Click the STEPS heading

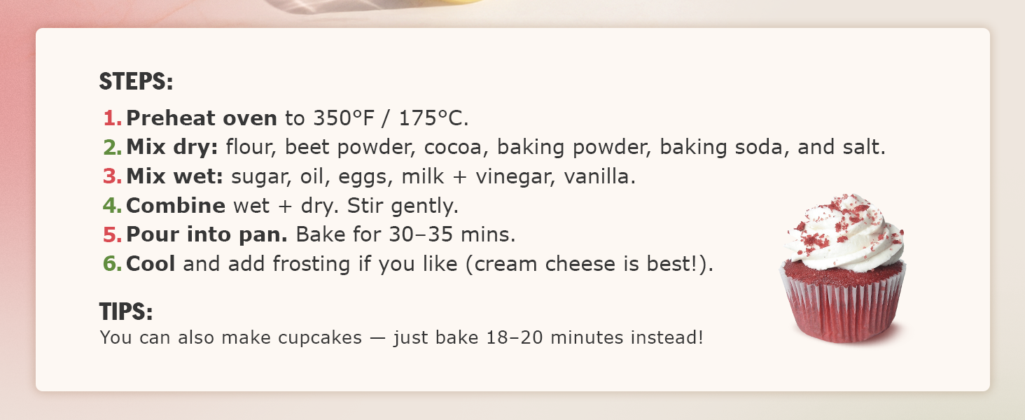tap(136, 82)
